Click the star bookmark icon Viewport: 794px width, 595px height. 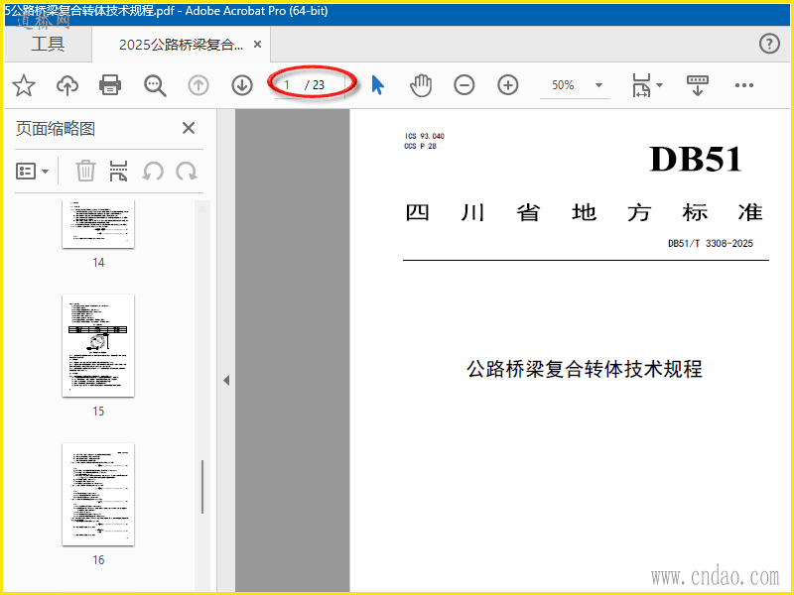tap(24, 85)
